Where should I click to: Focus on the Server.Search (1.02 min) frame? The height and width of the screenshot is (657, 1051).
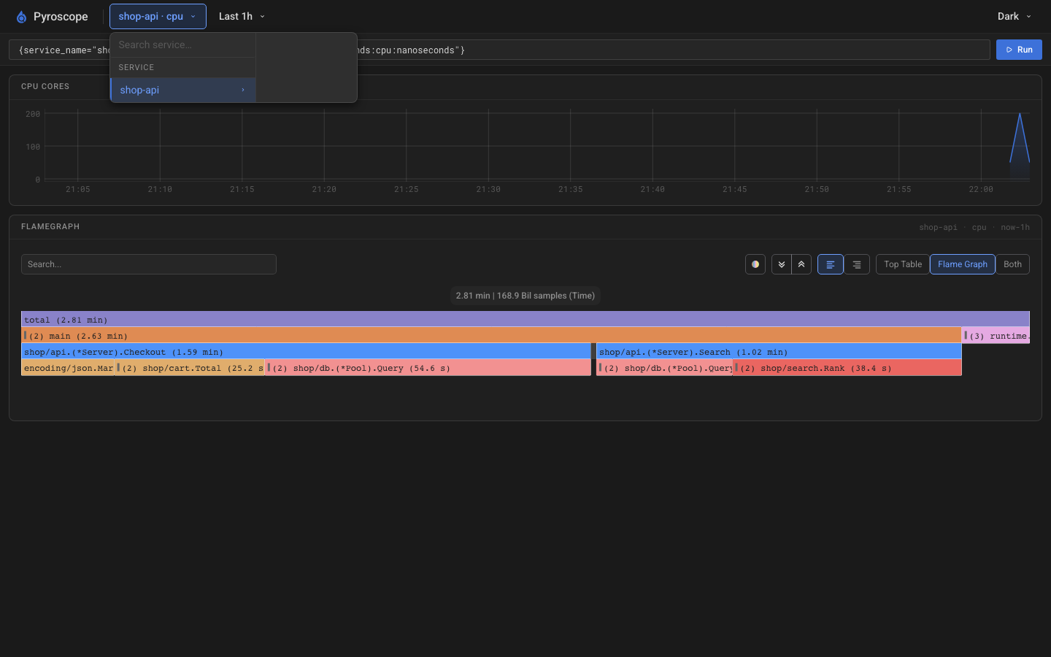(779, 352)
